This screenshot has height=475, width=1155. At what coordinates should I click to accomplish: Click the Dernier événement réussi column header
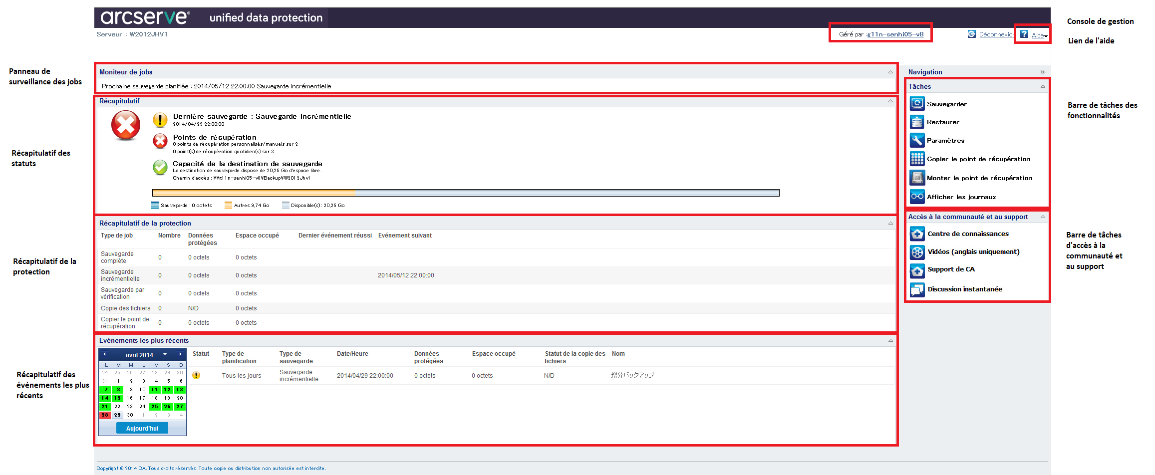pyautogui.click(x=335, y=236)
